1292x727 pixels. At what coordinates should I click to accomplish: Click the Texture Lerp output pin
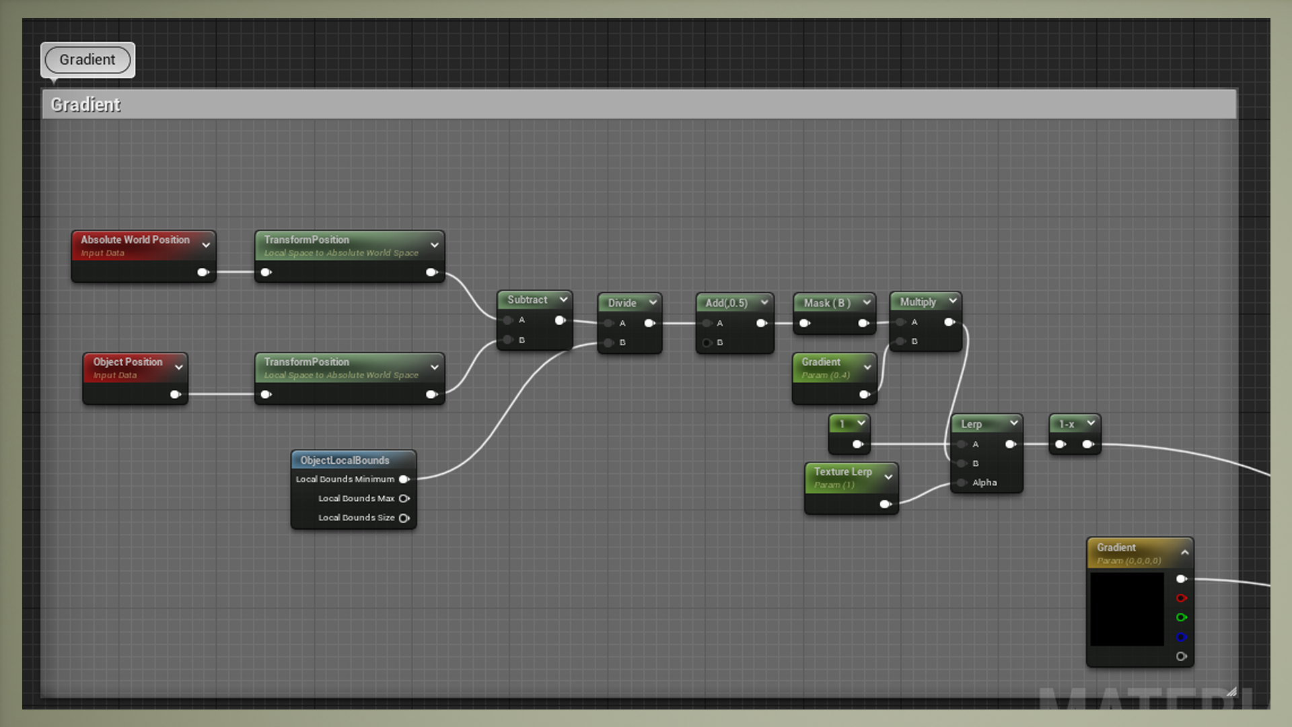[885, 504]
